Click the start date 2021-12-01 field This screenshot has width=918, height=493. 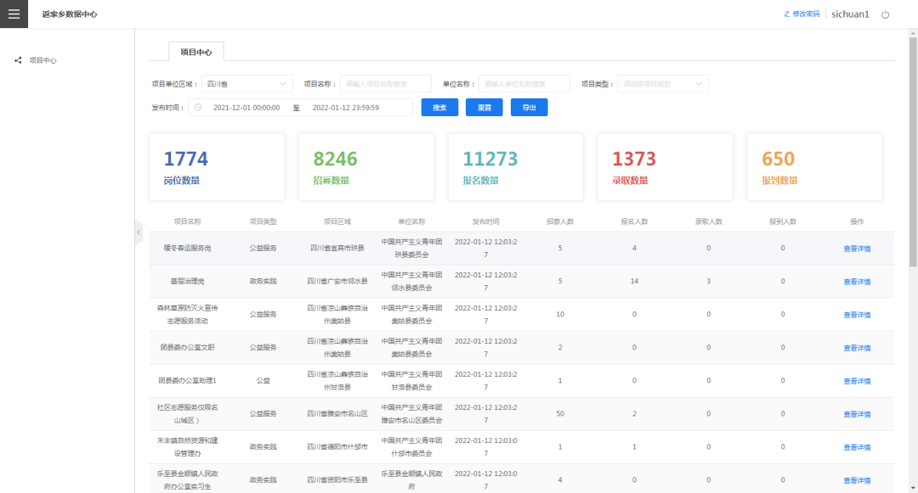point(246,108)
